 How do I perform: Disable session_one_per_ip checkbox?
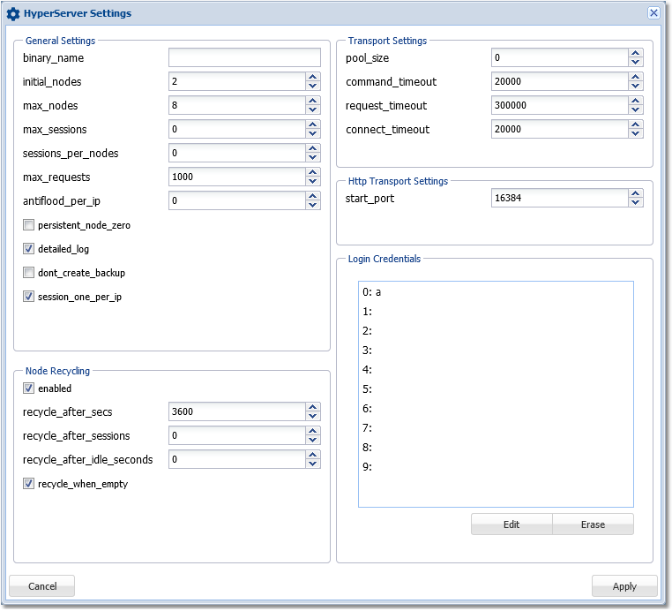pos(29,297)
